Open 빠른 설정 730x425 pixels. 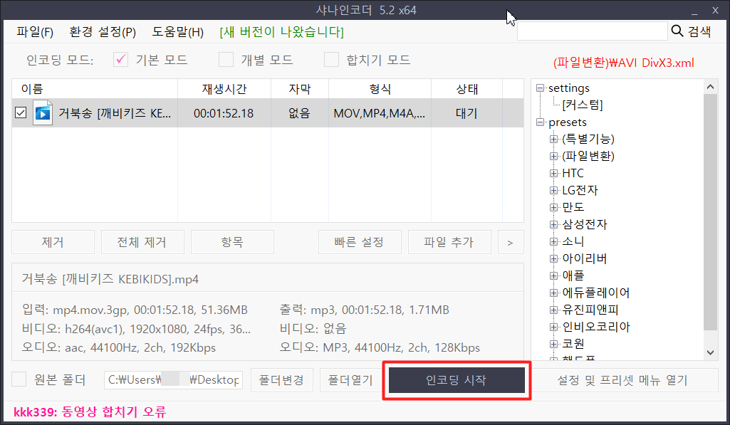coord(360,242)
